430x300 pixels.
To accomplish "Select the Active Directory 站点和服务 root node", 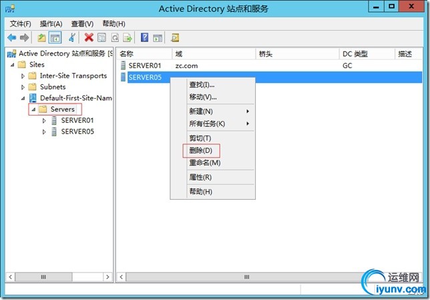I will click(65, 53).
